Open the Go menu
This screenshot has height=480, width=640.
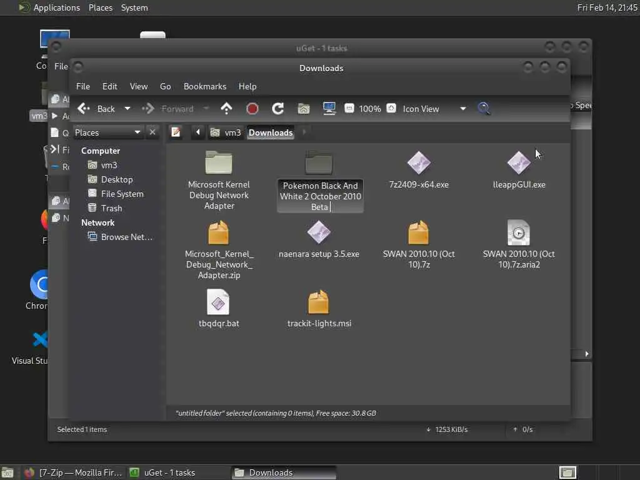(165, 86)
